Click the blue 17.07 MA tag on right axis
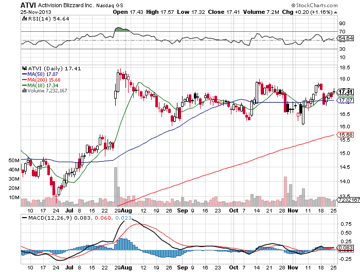This screenshot has height=272, width=360. (346, 101)
